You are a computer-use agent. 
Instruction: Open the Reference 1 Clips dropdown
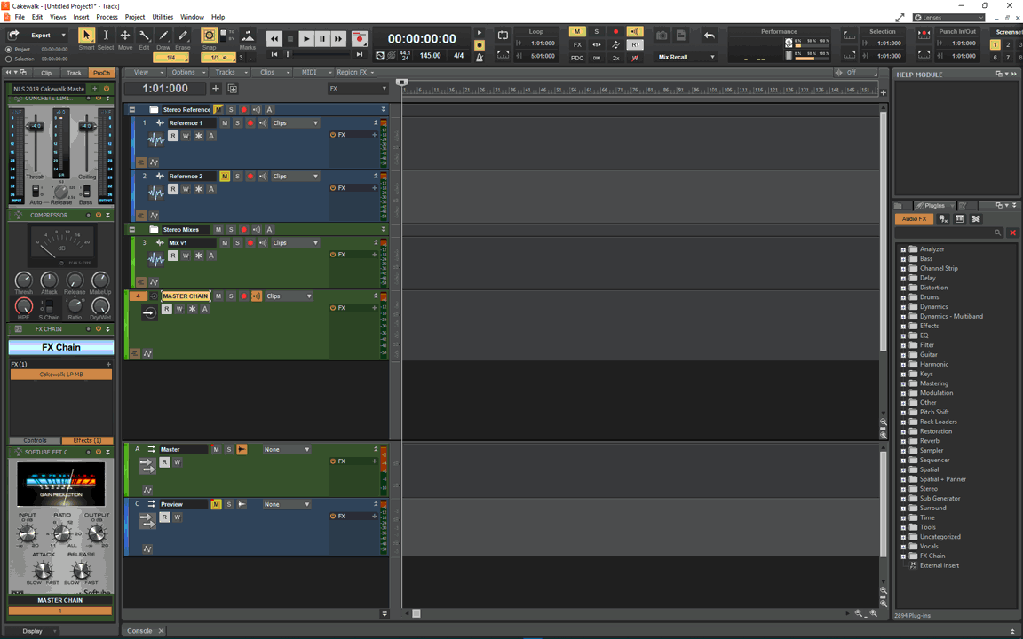tap(296, 122)
